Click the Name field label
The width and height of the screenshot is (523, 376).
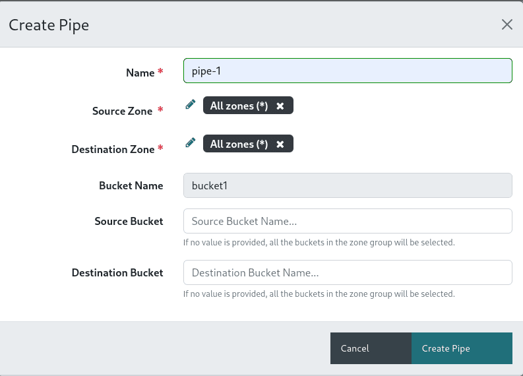[x=140, y=73]
